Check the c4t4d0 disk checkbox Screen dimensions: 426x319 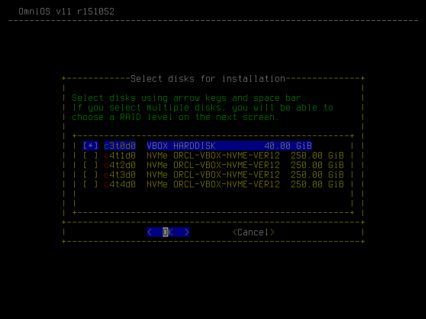coord(90,185)
